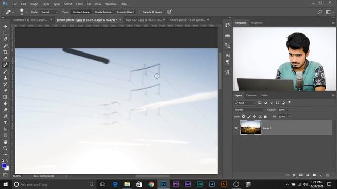The width and height of the screenshot is (337, 189).
Task: Open the search magnifier in options bar
Action: pos(320,12)
